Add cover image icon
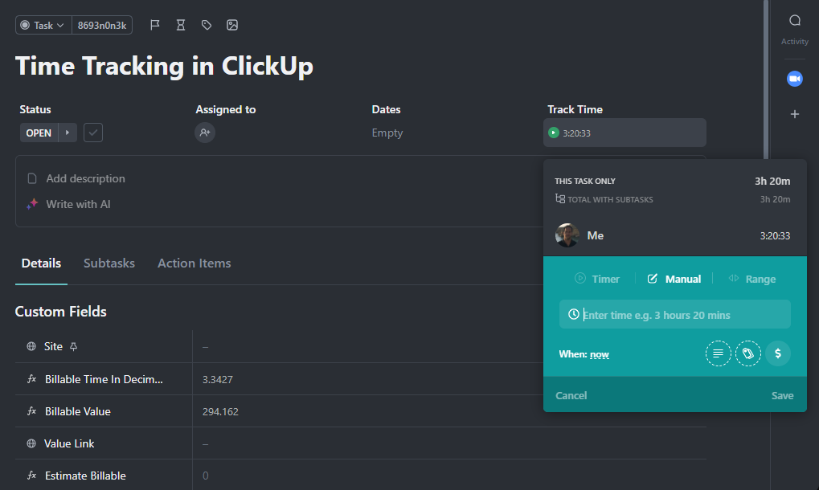The width and height of the screenshot is (819, 490). pyautogui.click(x=232, y=25)
